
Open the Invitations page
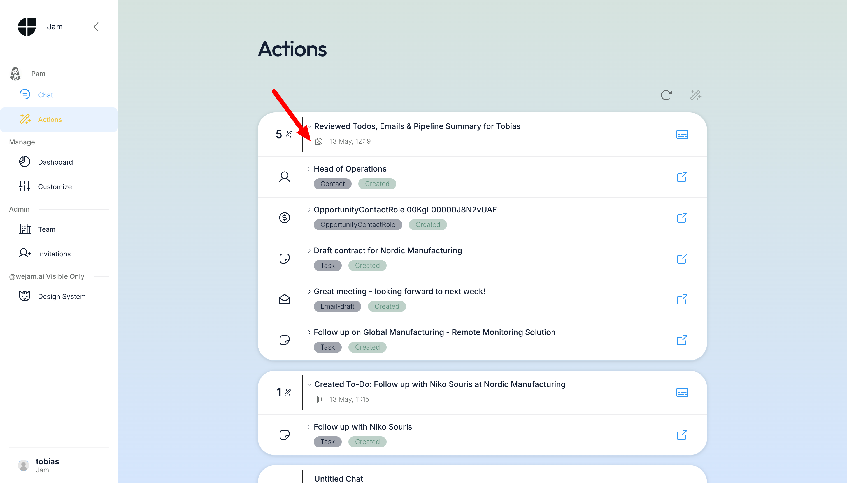(x=59, y=254)
